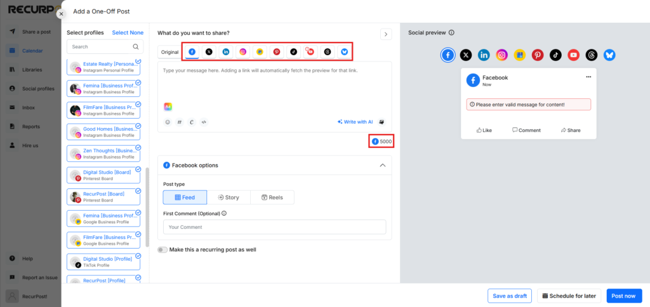
Task: Switch editor to the X (Twitter) tab
Action: (x=209, y=52)
